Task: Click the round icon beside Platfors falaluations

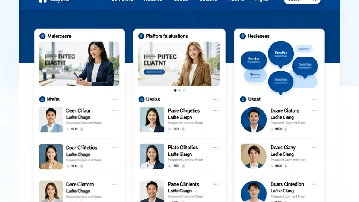Action: point(141,36)
